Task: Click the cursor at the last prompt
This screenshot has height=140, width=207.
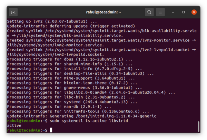Action: click(51, 130)
